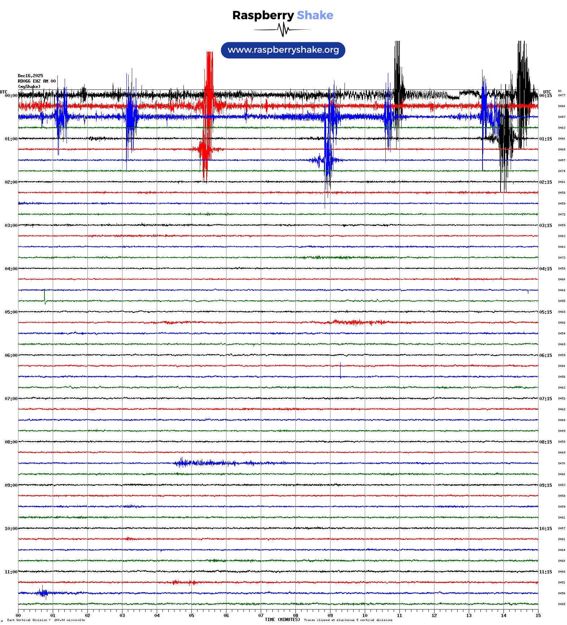Click the seismic pulse icon under the logo
The height and width of the screenshot is (625, 567).
coord(283,30)
